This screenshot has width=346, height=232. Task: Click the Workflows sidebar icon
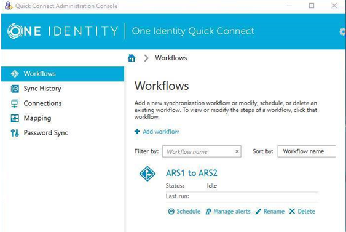[15, 74]
